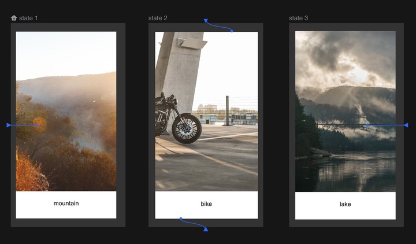Click the connector start dot on the mountain photo
This screenshot has width=416, height=244.
[36, 125]
